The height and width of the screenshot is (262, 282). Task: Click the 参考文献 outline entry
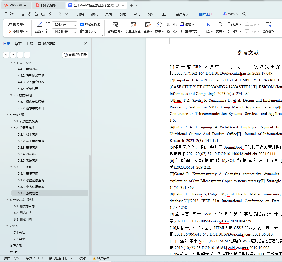point(16,245)
